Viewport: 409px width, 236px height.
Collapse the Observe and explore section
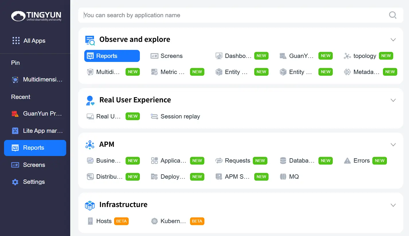coord(393,40)
